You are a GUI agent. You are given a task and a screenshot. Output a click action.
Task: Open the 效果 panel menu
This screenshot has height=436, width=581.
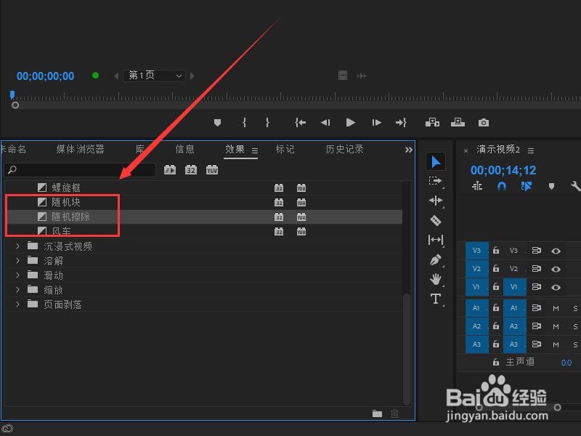click(x=255, y=150)
